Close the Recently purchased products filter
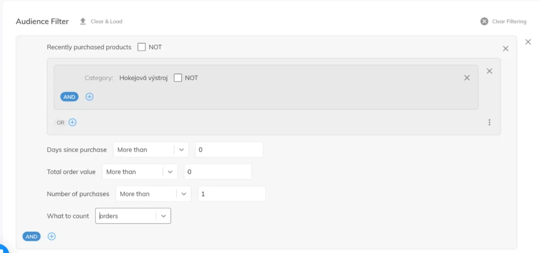 [x=505, y=48]
